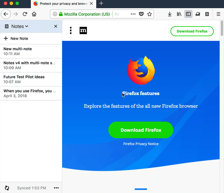224x193 pixels.
Task: Open the Library menu
Action: coord(179,14)
